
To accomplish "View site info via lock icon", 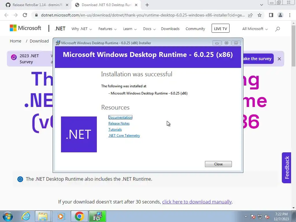I will (x=36, y=15).
